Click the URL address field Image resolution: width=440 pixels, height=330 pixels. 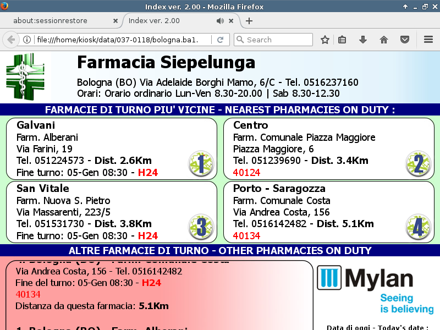pos(121,40)
